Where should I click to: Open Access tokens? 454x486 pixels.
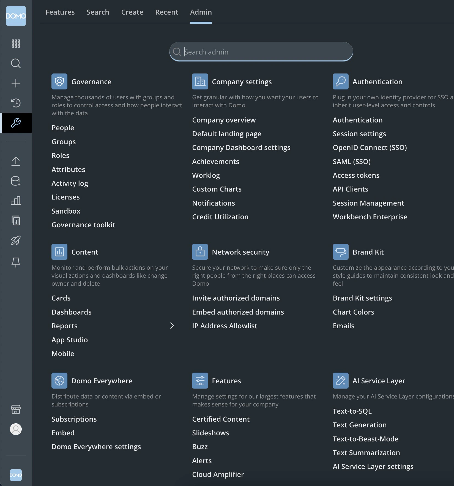coord(356,175)
